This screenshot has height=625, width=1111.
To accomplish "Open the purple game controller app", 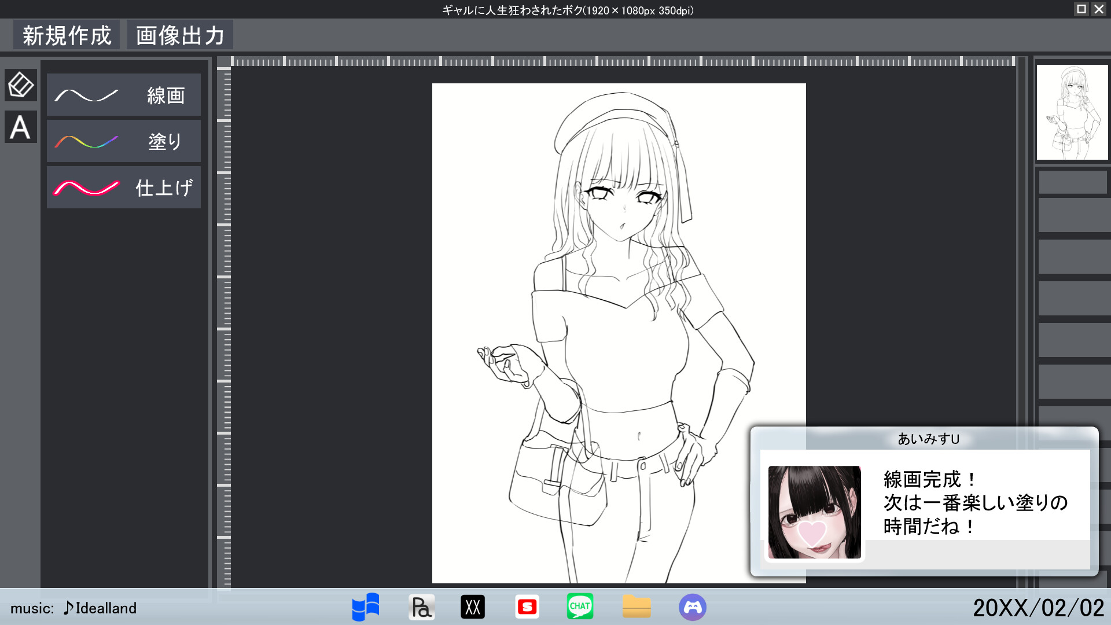I will click(693, 606).
